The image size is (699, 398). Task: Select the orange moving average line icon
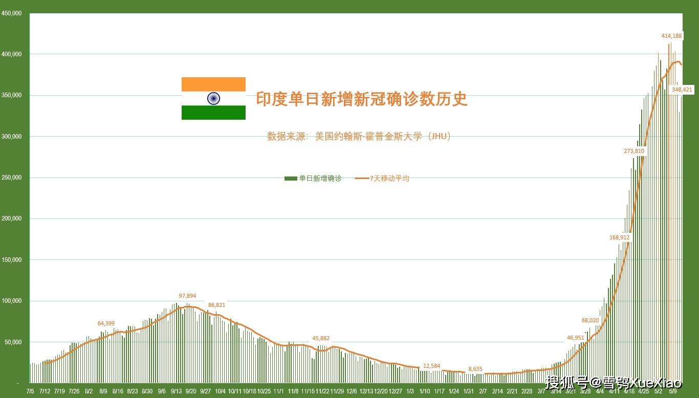point(361,178)
